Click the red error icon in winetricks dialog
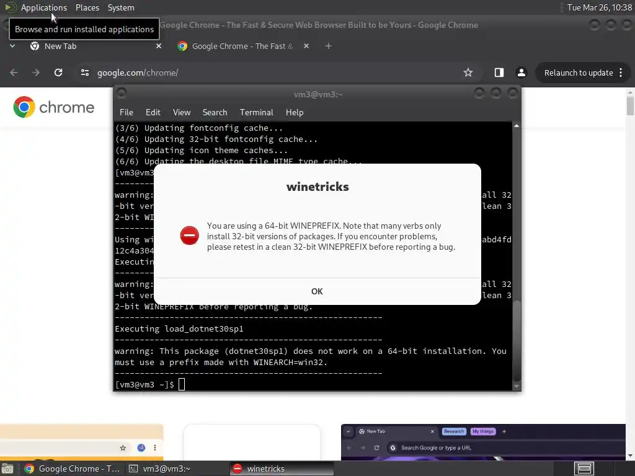Image resolution: width=635 pixels, height=476 pixels. pos(189,236)
